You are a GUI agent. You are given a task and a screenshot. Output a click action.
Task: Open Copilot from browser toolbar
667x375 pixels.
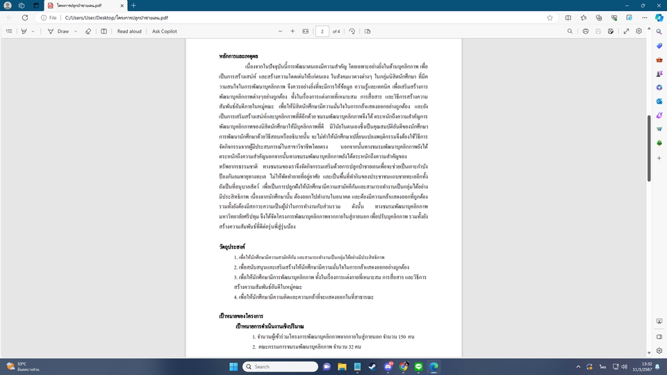(x=659, y=17)
